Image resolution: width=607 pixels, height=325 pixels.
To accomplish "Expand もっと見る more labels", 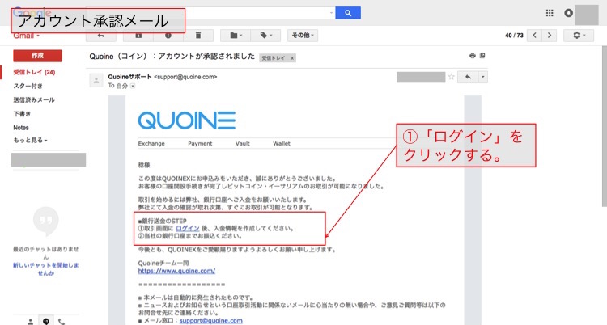I will tap(30, 140).
